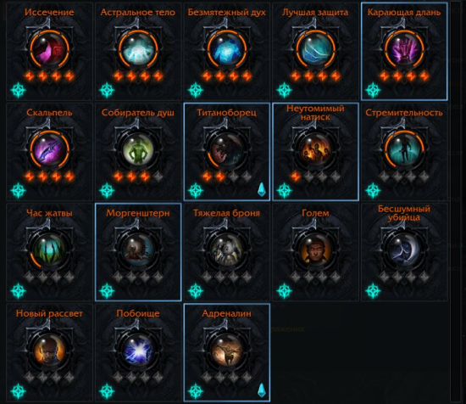Click blue crystal icon on Титаноборец card
Screen dimensions: 466x404
click(261, 189)
